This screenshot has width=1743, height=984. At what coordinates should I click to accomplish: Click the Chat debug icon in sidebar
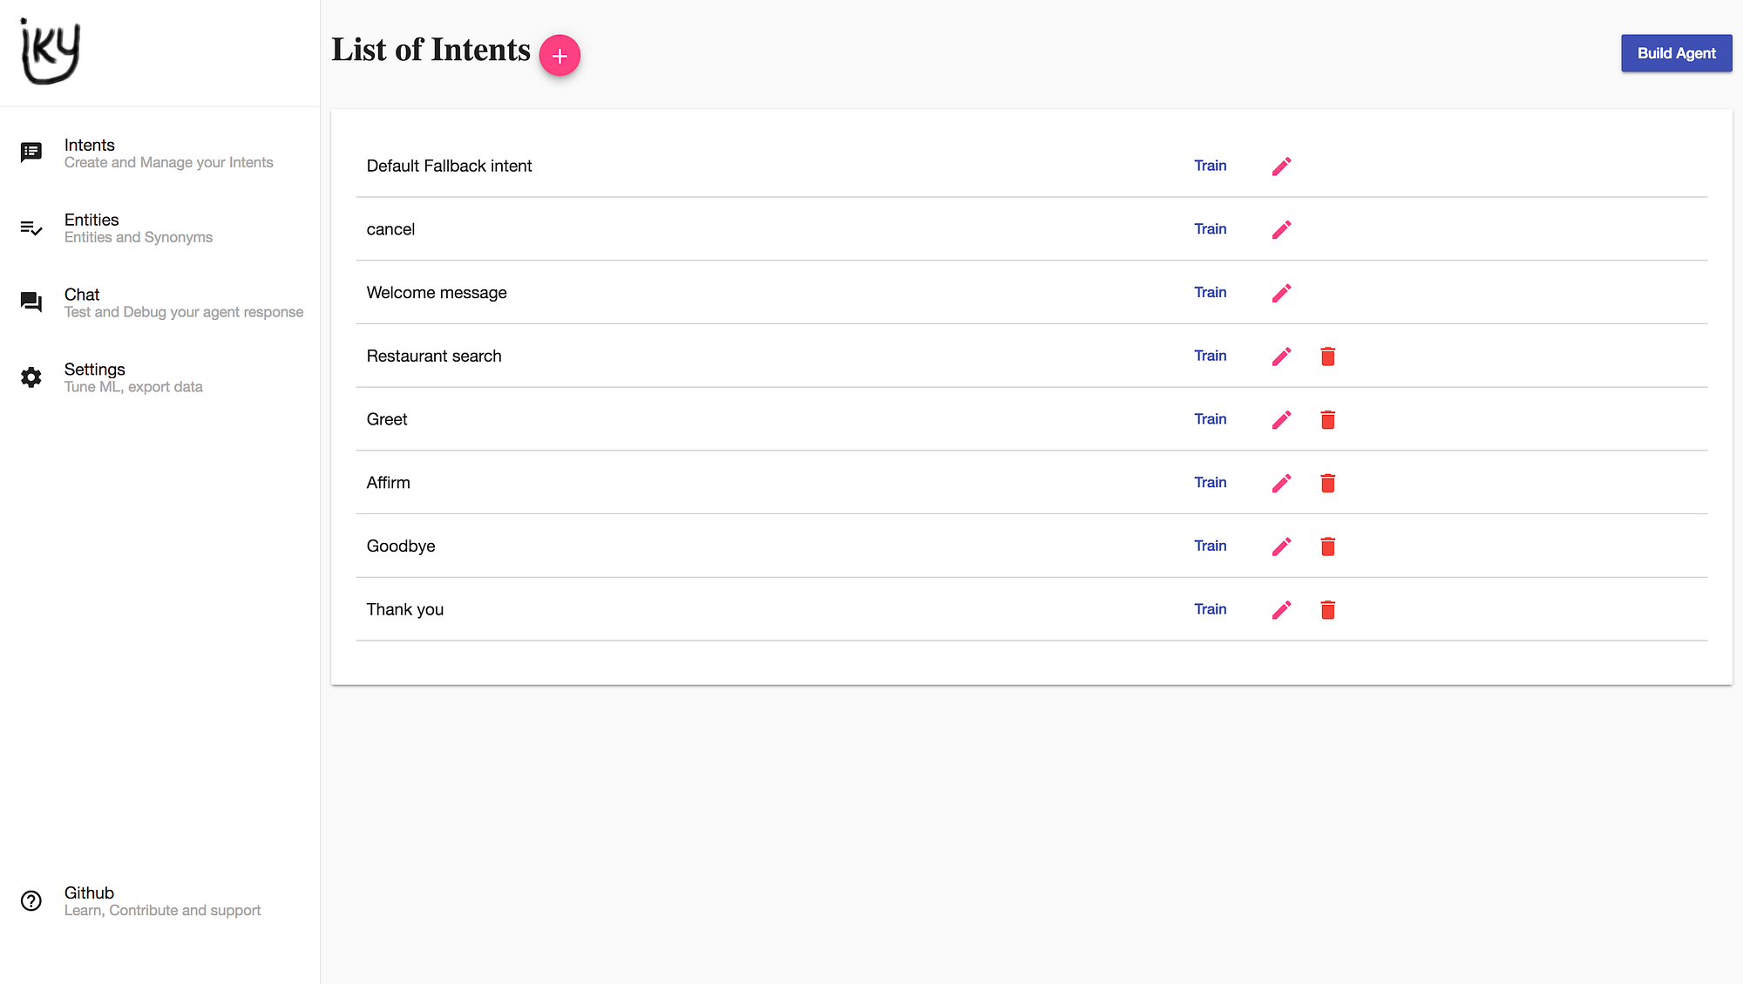click(31, 302)
